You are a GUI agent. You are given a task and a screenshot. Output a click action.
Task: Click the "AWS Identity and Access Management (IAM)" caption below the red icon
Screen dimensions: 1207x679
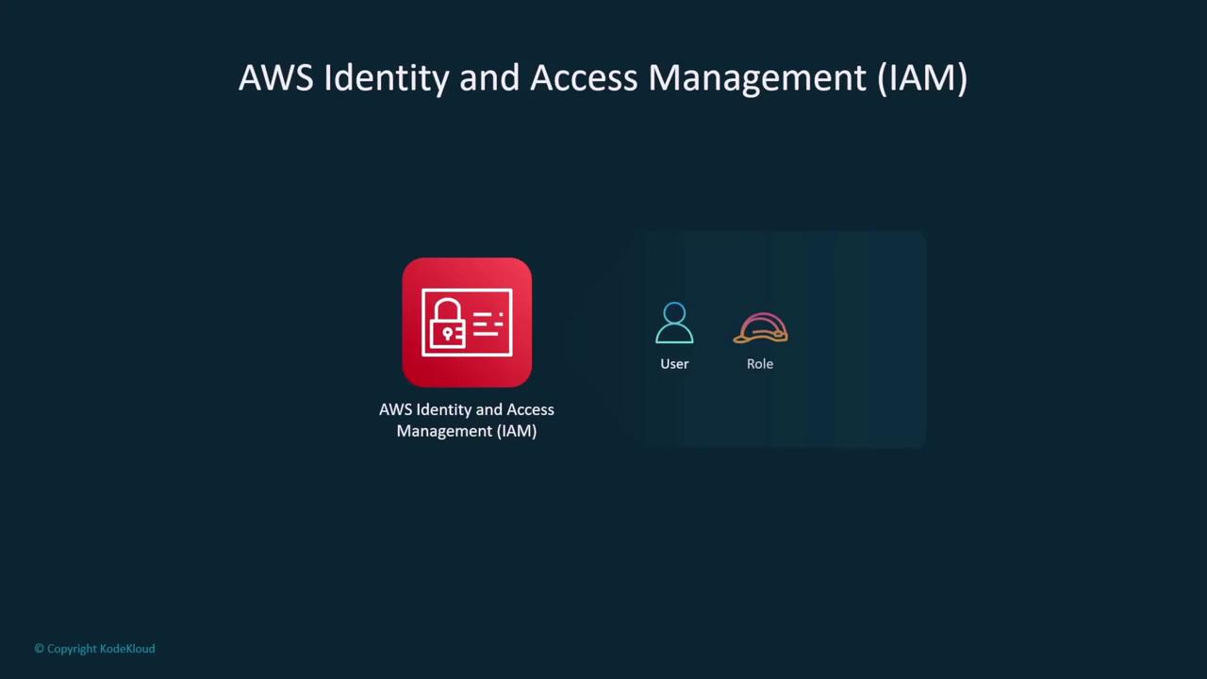pos(467,420)
